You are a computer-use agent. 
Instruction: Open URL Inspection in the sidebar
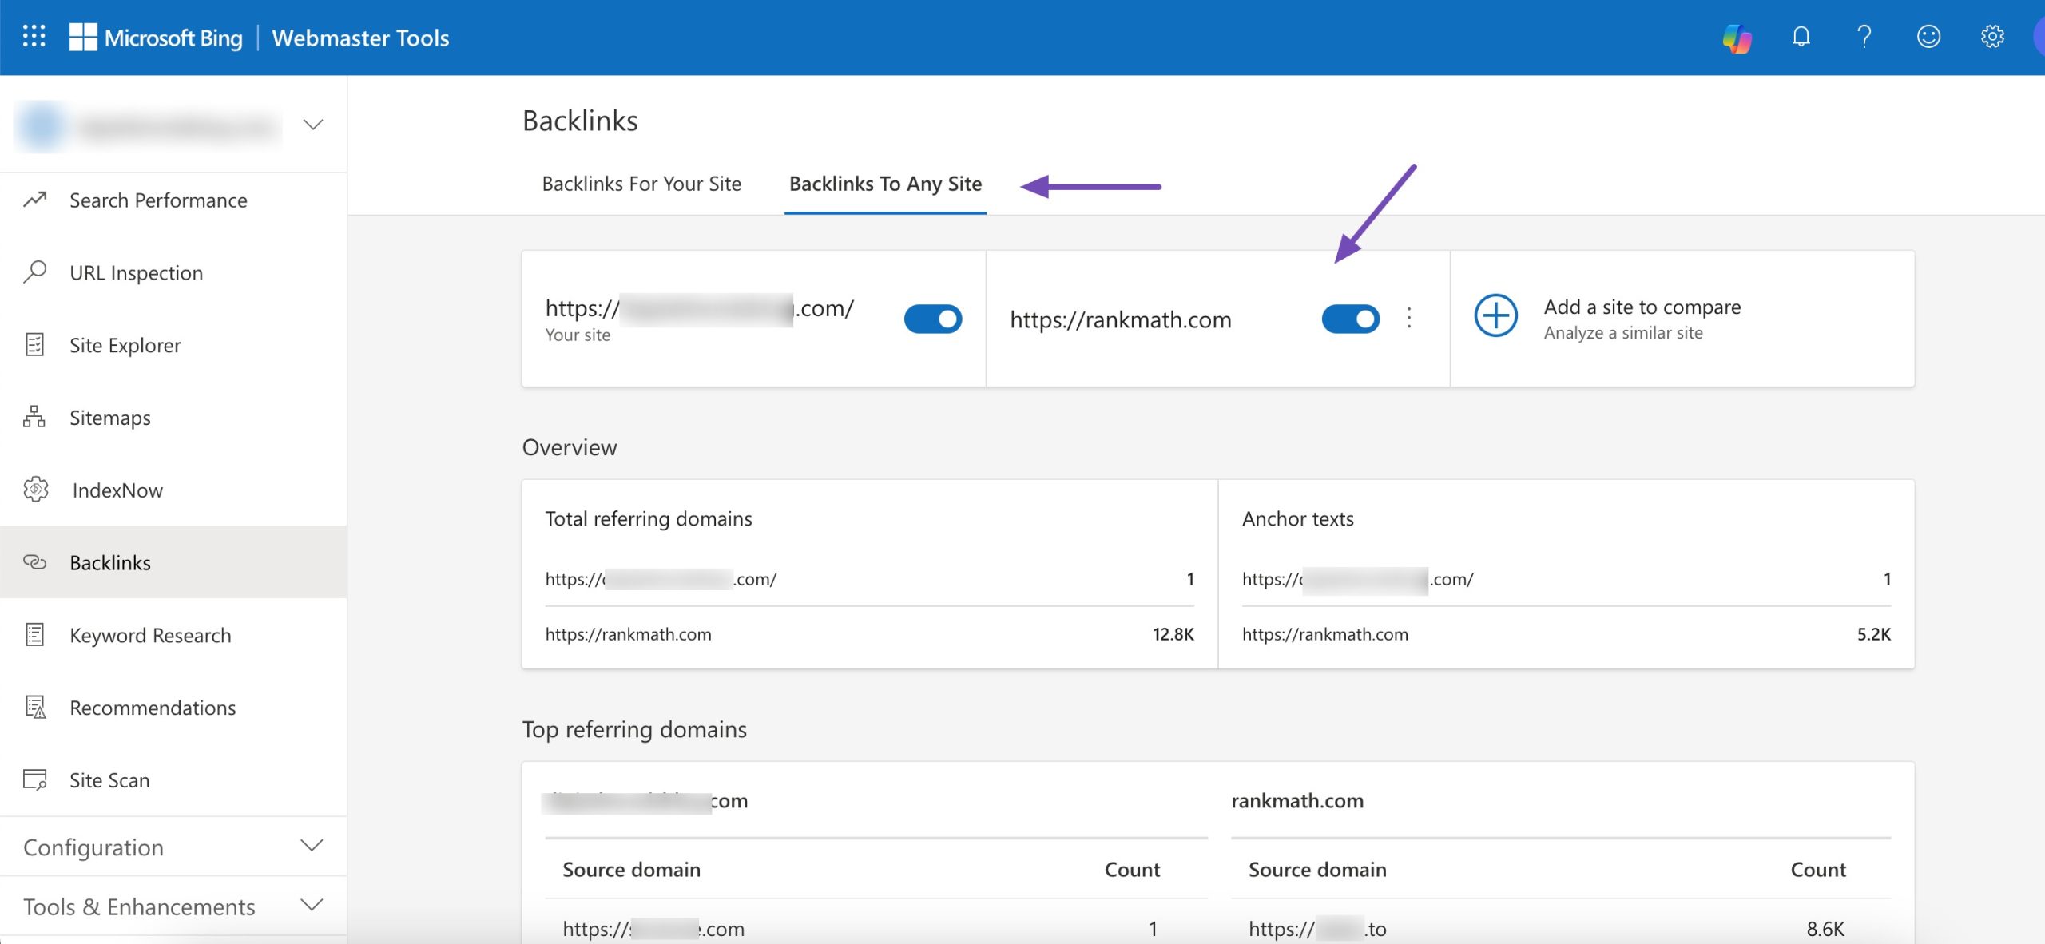[x=173, y=273]
